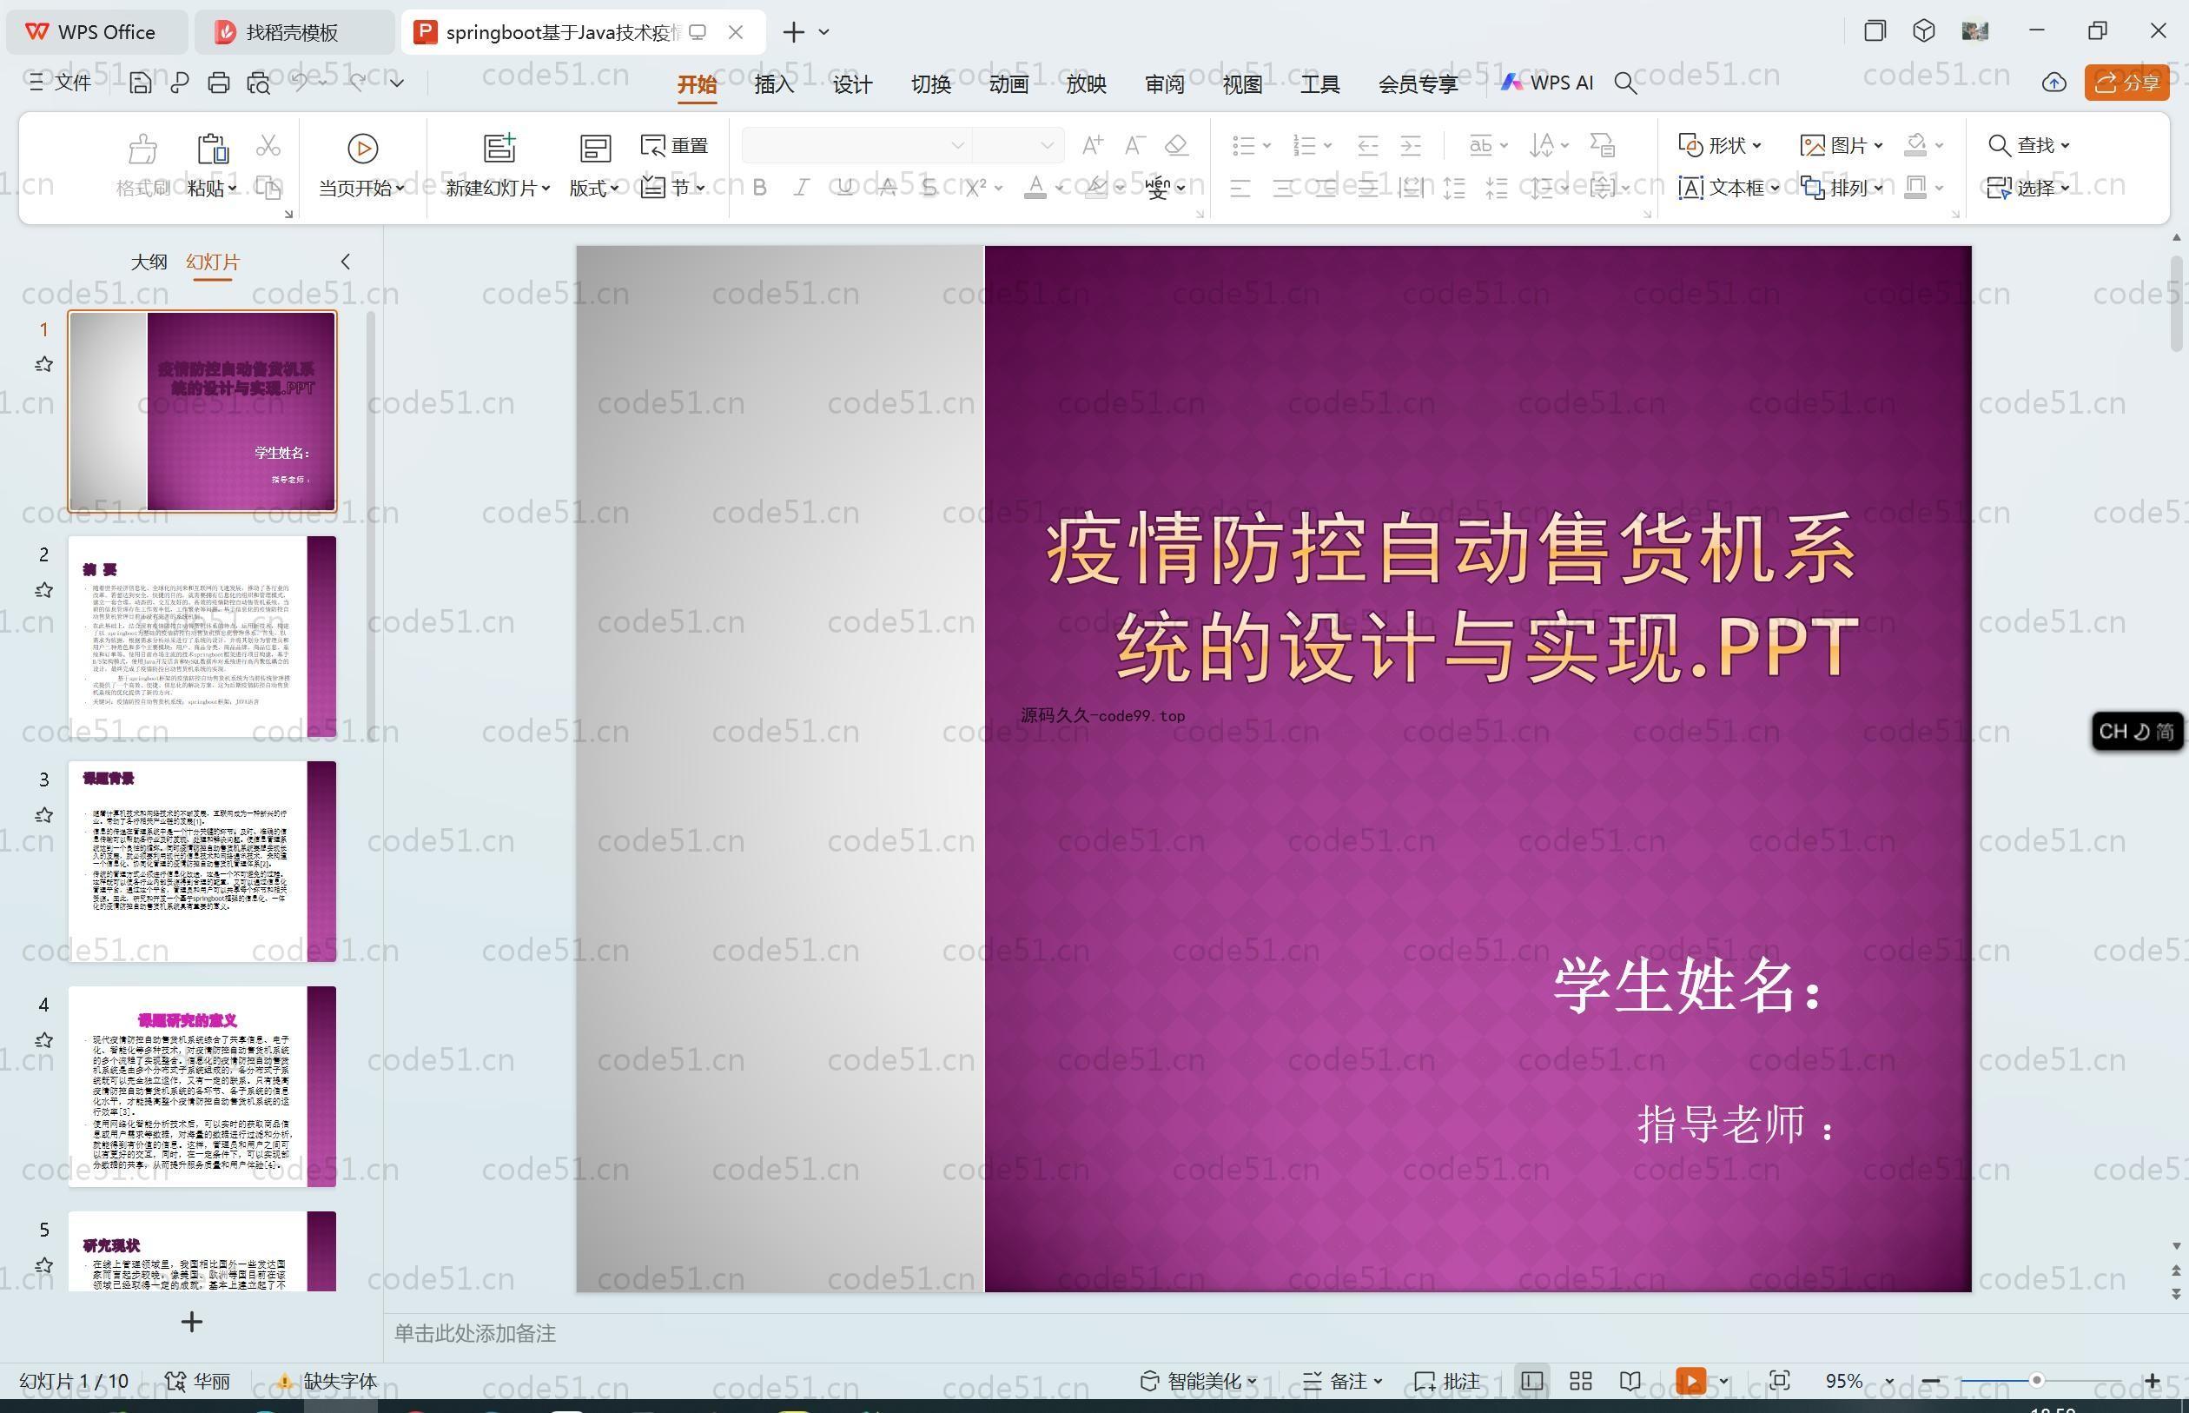The width and height of the screenshot is (2189, 1413).
Task: Click the zoom slider handle
Action: click(x=2036, y=1381)
